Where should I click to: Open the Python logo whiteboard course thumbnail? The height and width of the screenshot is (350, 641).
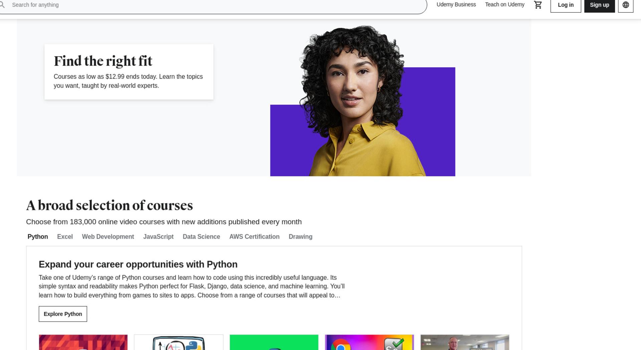point(179,342)
